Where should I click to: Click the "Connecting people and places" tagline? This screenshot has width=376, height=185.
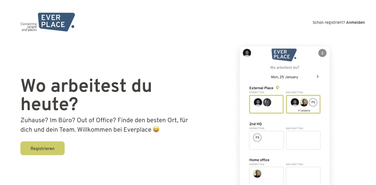point(29,27)
